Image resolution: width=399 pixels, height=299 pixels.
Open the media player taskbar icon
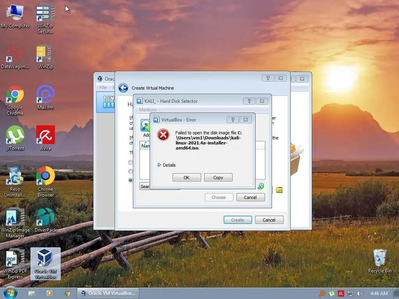(49, 293)
